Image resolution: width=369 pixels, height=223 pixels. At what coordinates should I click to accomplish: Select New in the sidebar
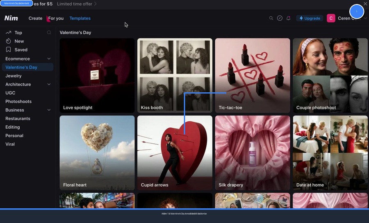tap(19, 41)
